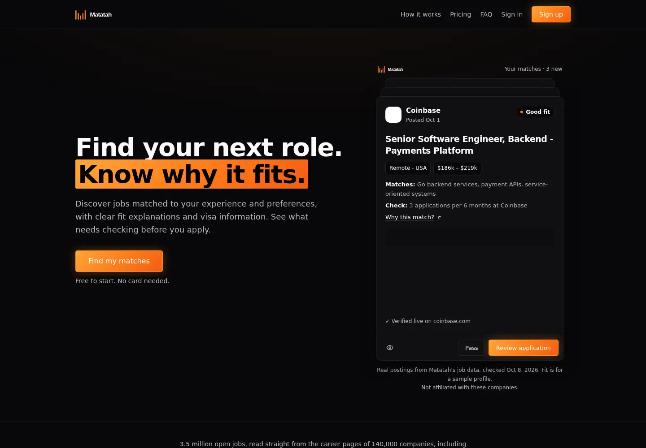Click the Senior Software Engineer job title

tap(469, 145)
